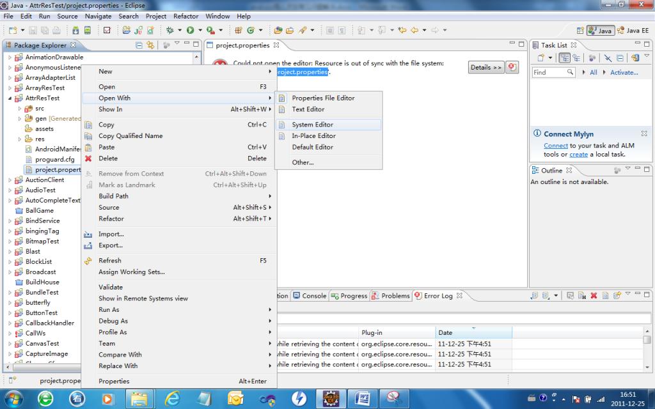This screenshot has height=409, width=655.
Task: Expand the res folder under AttrResTest
Action: (20, 139)
